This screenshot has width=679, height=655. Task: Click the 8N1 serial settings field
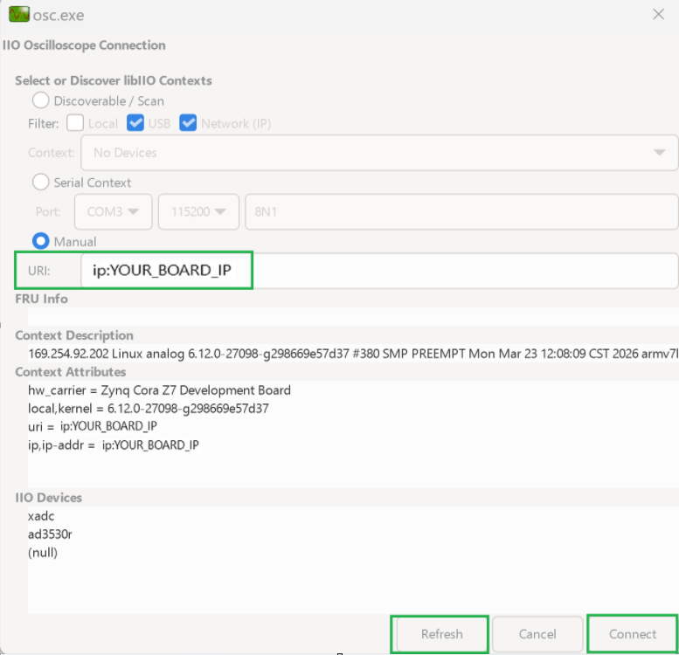tap(461, 211)
